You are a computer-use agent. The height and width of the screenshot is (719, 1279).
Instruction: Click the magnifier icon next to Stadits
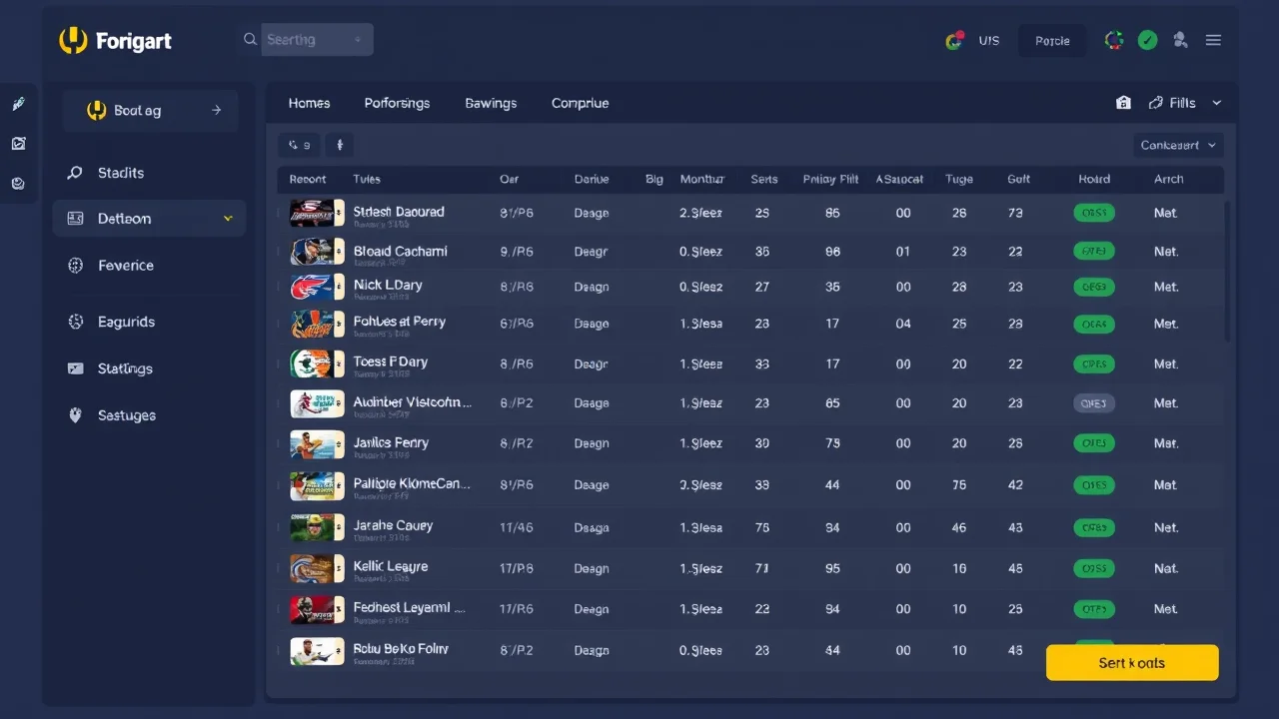pyautogui.click(x=75, y=173)
